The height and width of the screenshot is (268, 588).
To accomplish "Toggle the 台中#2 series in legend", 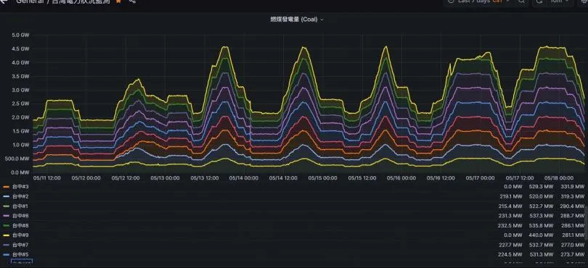I will point(20,196).
